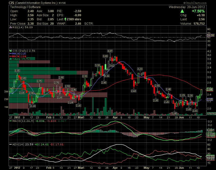This screenshot has width=216, height=170.
Task: Click the ADX(14) 23.59 indicator title
Action: click(23, 145)
